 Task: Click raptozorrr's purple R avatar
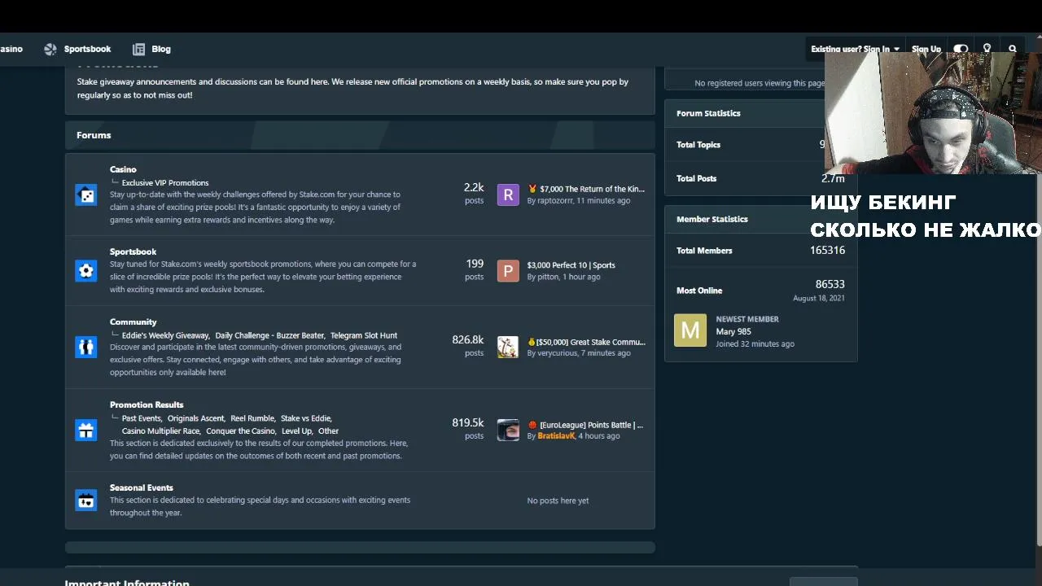pyautogui.click(x=508, y=195)
